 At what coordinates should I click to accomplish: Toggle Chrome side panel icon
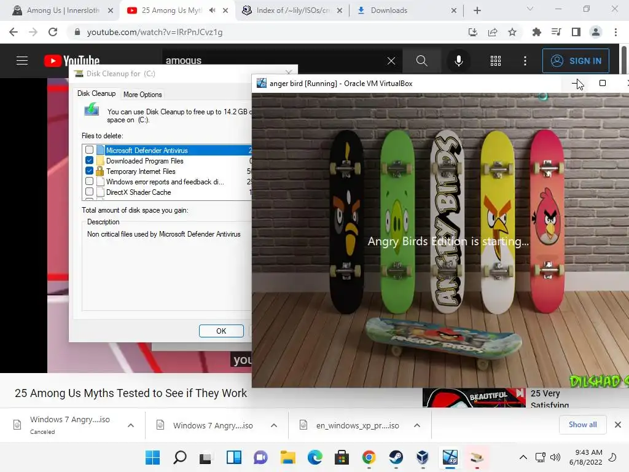(576, 32)
